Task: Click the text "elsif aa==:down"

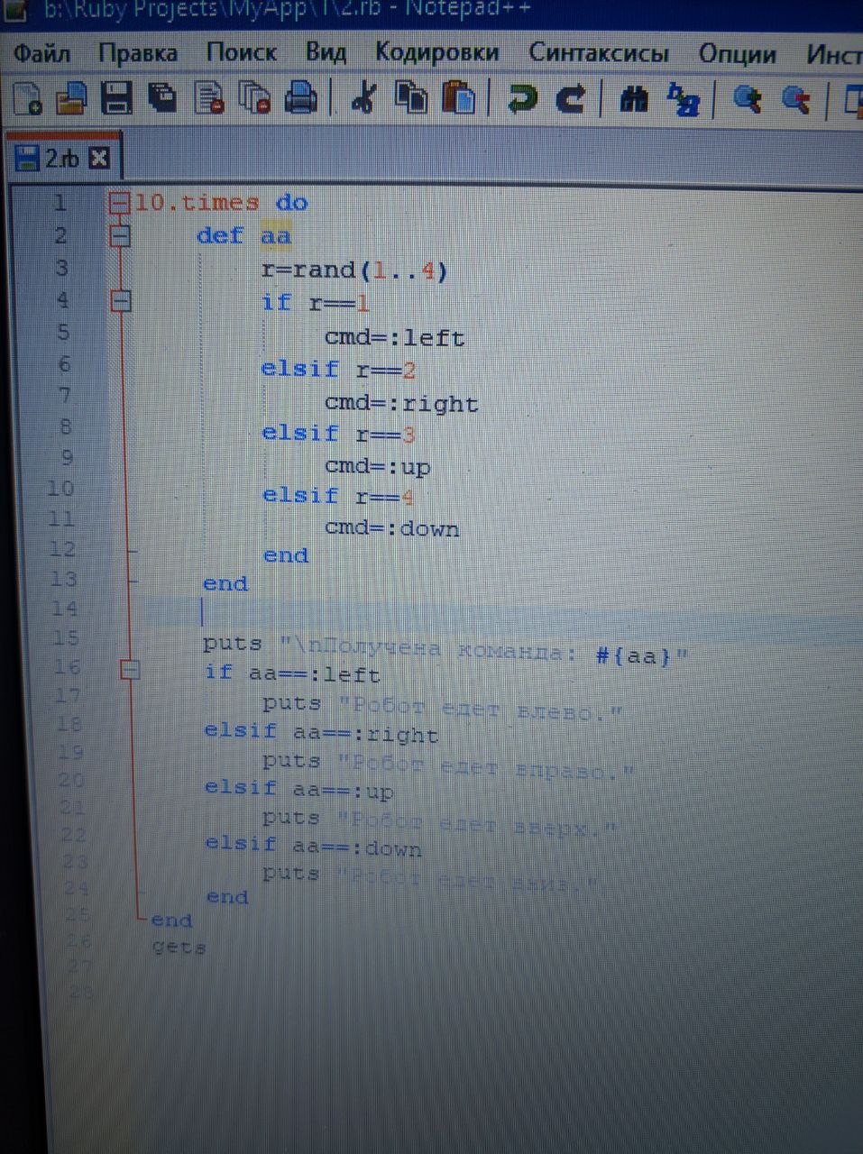Action: [x=313, y=847]
